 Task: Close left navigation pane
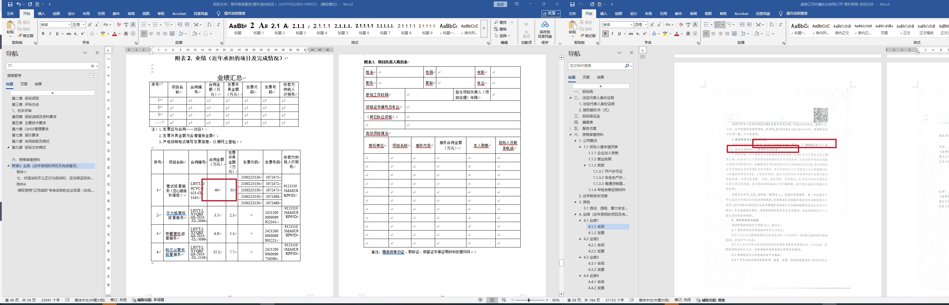coord(97,53)
